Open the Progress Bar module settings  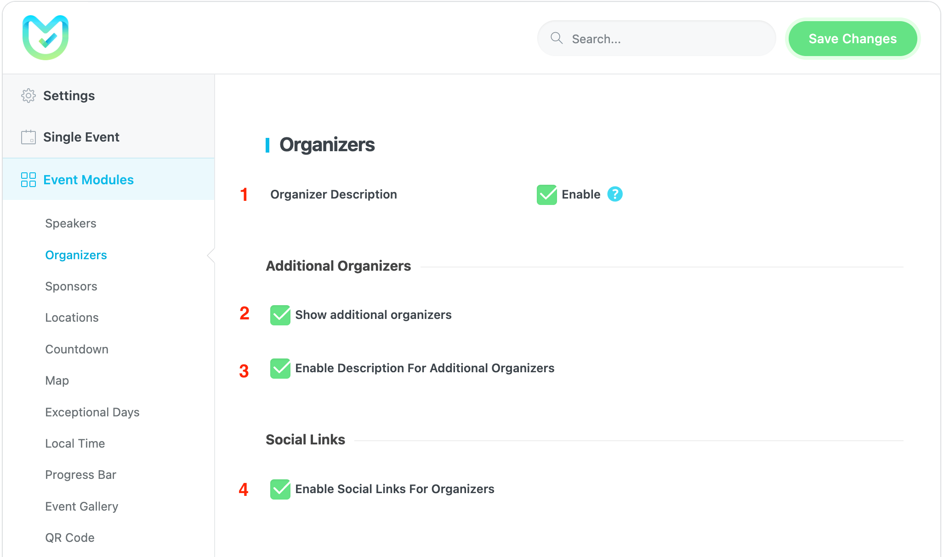[x=80, y=475]
